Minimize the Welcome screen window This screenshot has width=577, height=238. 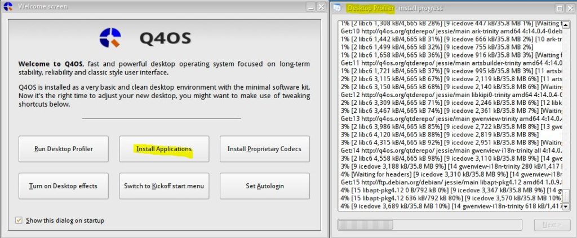pos(311,7)
